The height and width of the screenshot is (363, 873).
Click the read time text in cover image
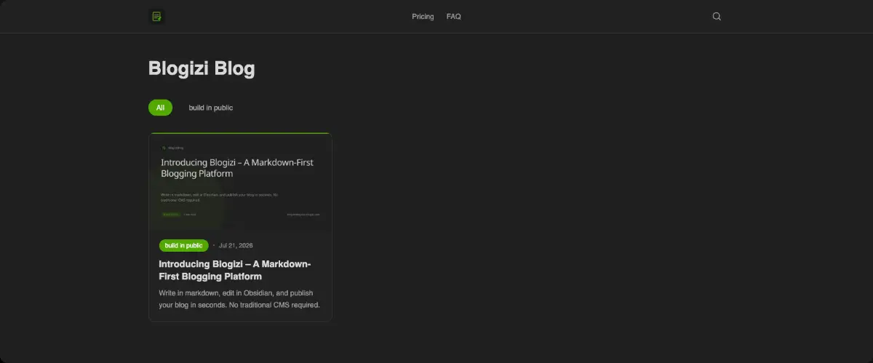190,215
